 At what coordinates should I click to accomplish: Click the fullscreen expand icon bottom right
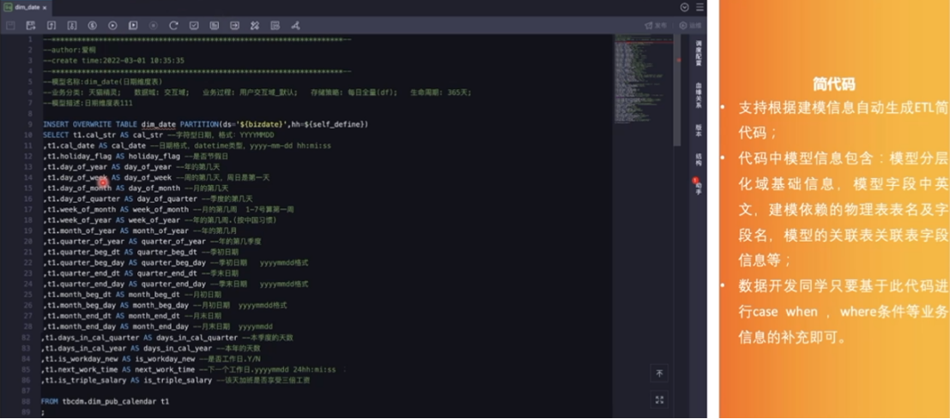pyautogui.click(x=660, y=400)
